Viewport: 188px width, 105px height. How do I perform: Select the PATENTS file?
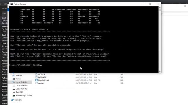tap(42, 77)
